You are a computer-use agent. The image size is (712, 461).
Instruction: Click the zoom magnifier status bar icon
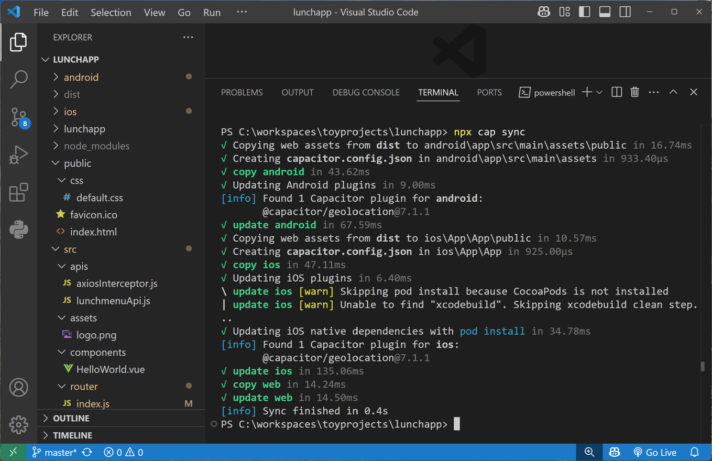click(x=589, y=452)
